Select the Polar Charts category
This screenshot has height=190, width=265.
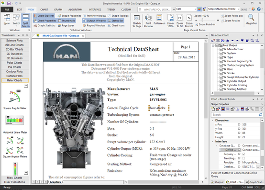14,63
